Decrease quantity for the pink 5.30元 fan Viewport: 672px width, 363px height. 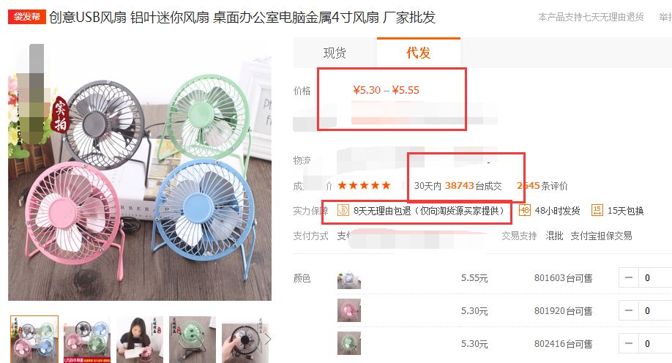pos(629,310)
